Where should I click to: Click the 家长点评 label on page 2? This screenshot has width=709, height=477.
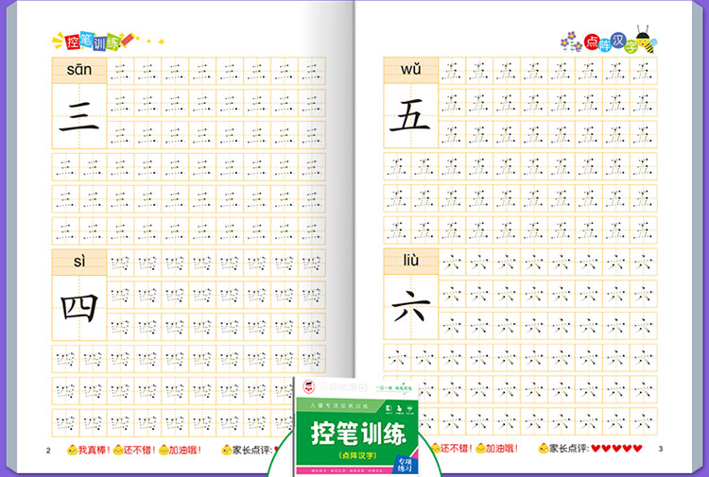251,450
